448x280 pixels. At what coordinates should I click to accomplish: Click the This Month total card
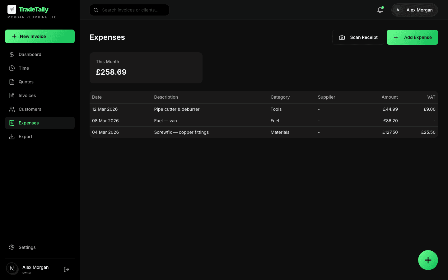tap(146, 68)
